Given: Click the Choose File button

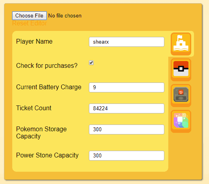Looking at the screenshot, I should [x=29, y=15].
